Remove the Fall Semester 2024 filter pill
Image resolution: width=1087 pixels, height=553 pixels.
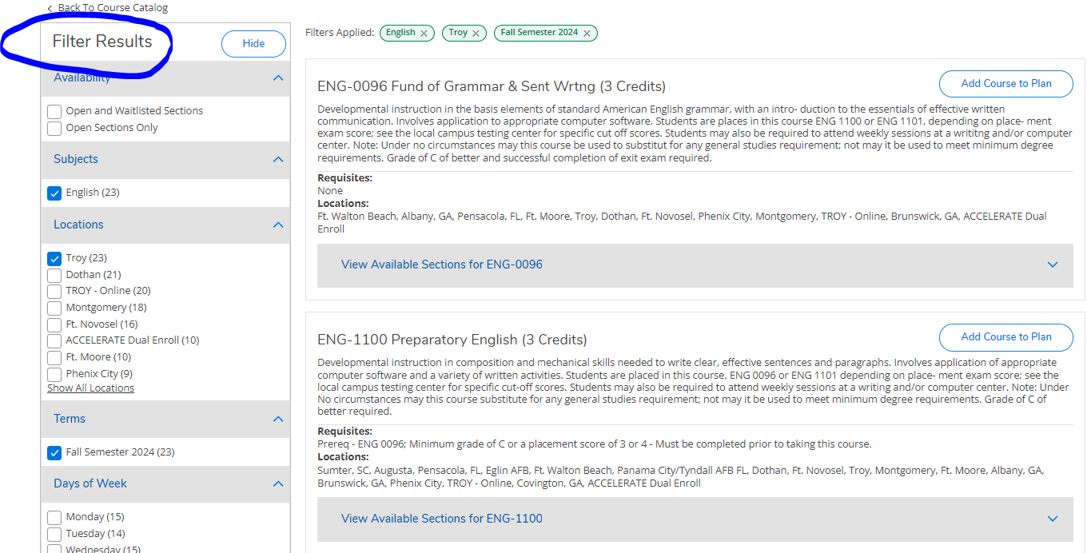point(587,33)
